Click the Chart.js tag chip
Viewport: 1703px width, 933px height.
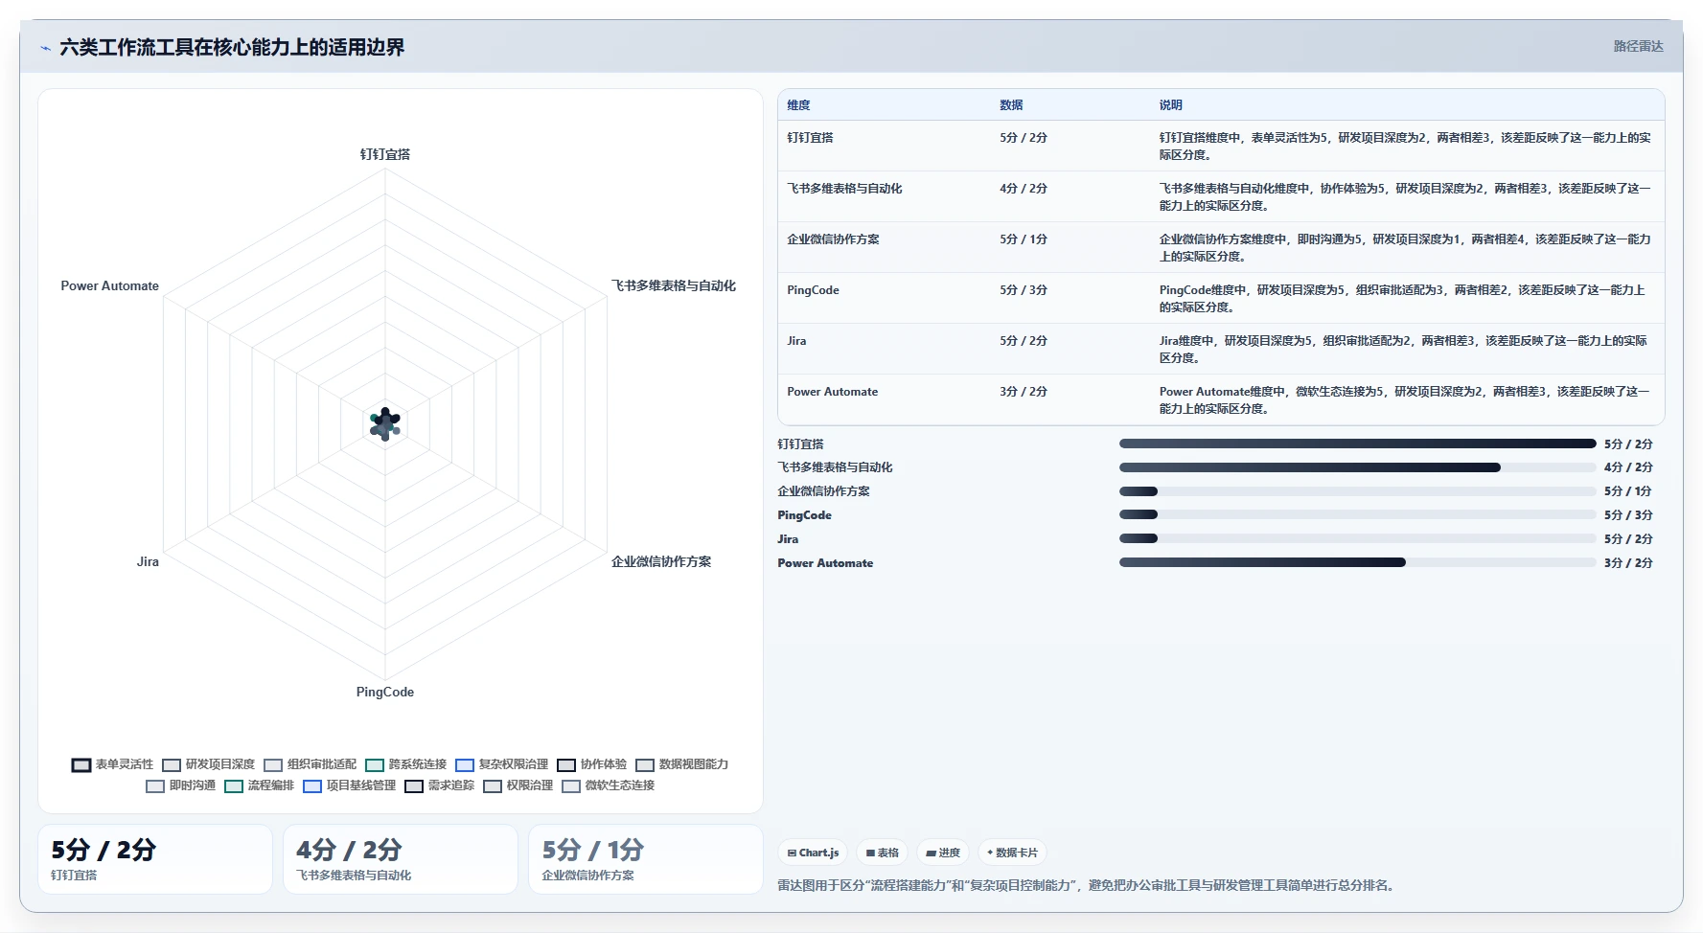click(x=813, y=853)
